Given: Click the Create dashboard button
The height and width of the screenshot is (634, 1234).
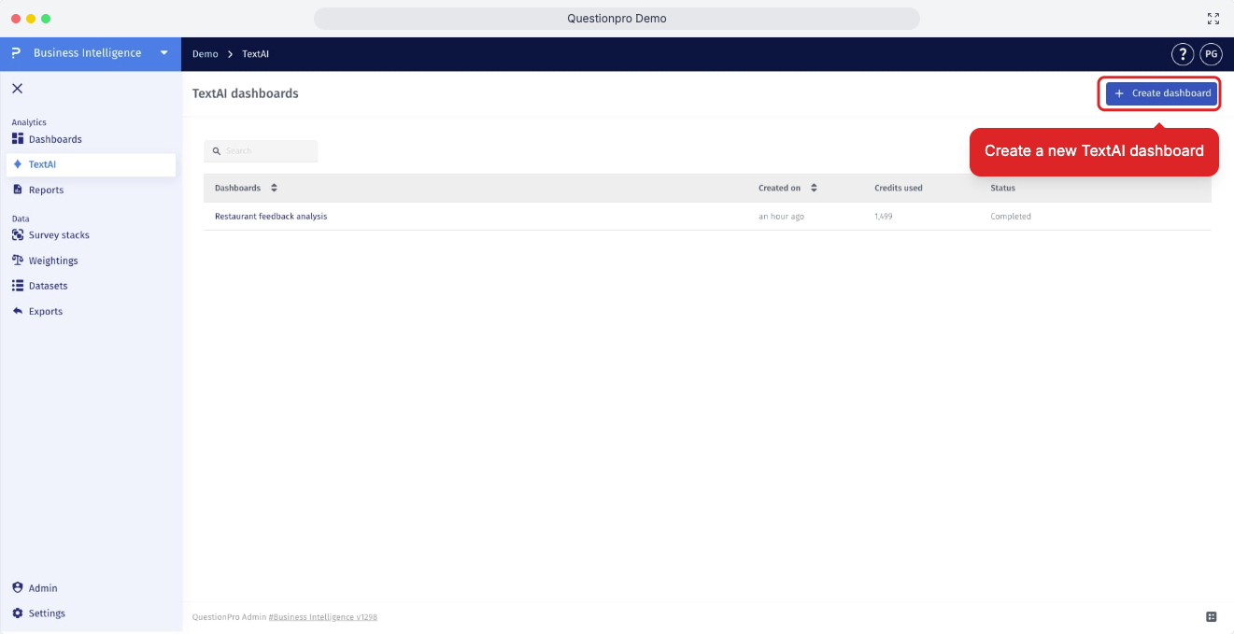Looking at the screenshot, I should pos(1162,93).
